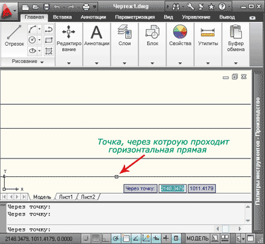Create a new drawing from quick access toolbar
Screen dimensions: 265x244
coord(26,7)
